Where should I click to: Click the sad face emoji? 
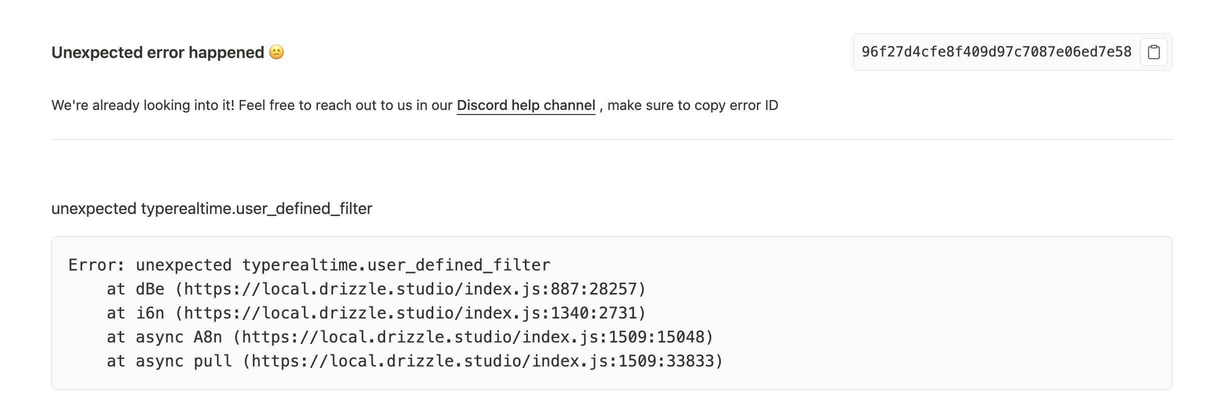tap(276, 52)
